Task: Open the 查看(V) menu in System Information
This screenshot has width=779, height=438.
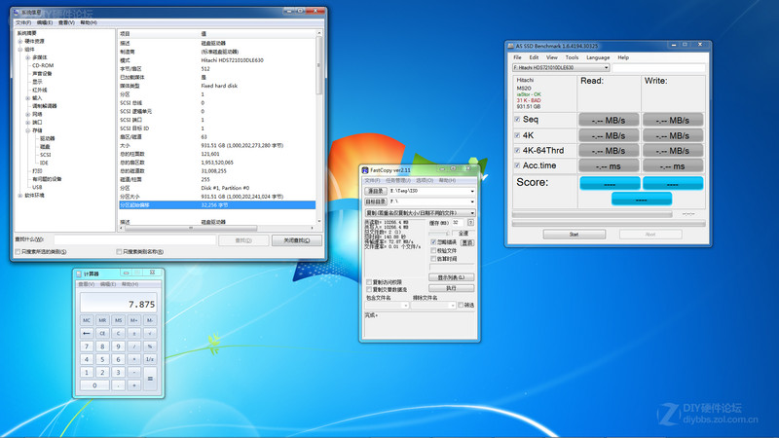Action: [63, 21]
